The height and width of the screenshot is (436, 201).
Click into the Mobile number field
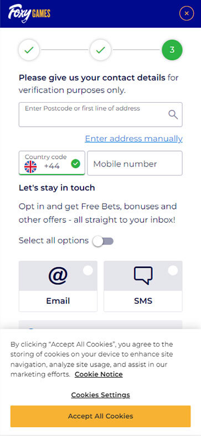coord(135,163)
